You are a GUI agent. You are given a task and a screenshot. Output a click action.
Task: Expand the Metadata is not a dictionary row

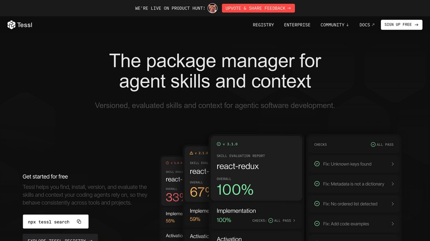click(393, 184)
